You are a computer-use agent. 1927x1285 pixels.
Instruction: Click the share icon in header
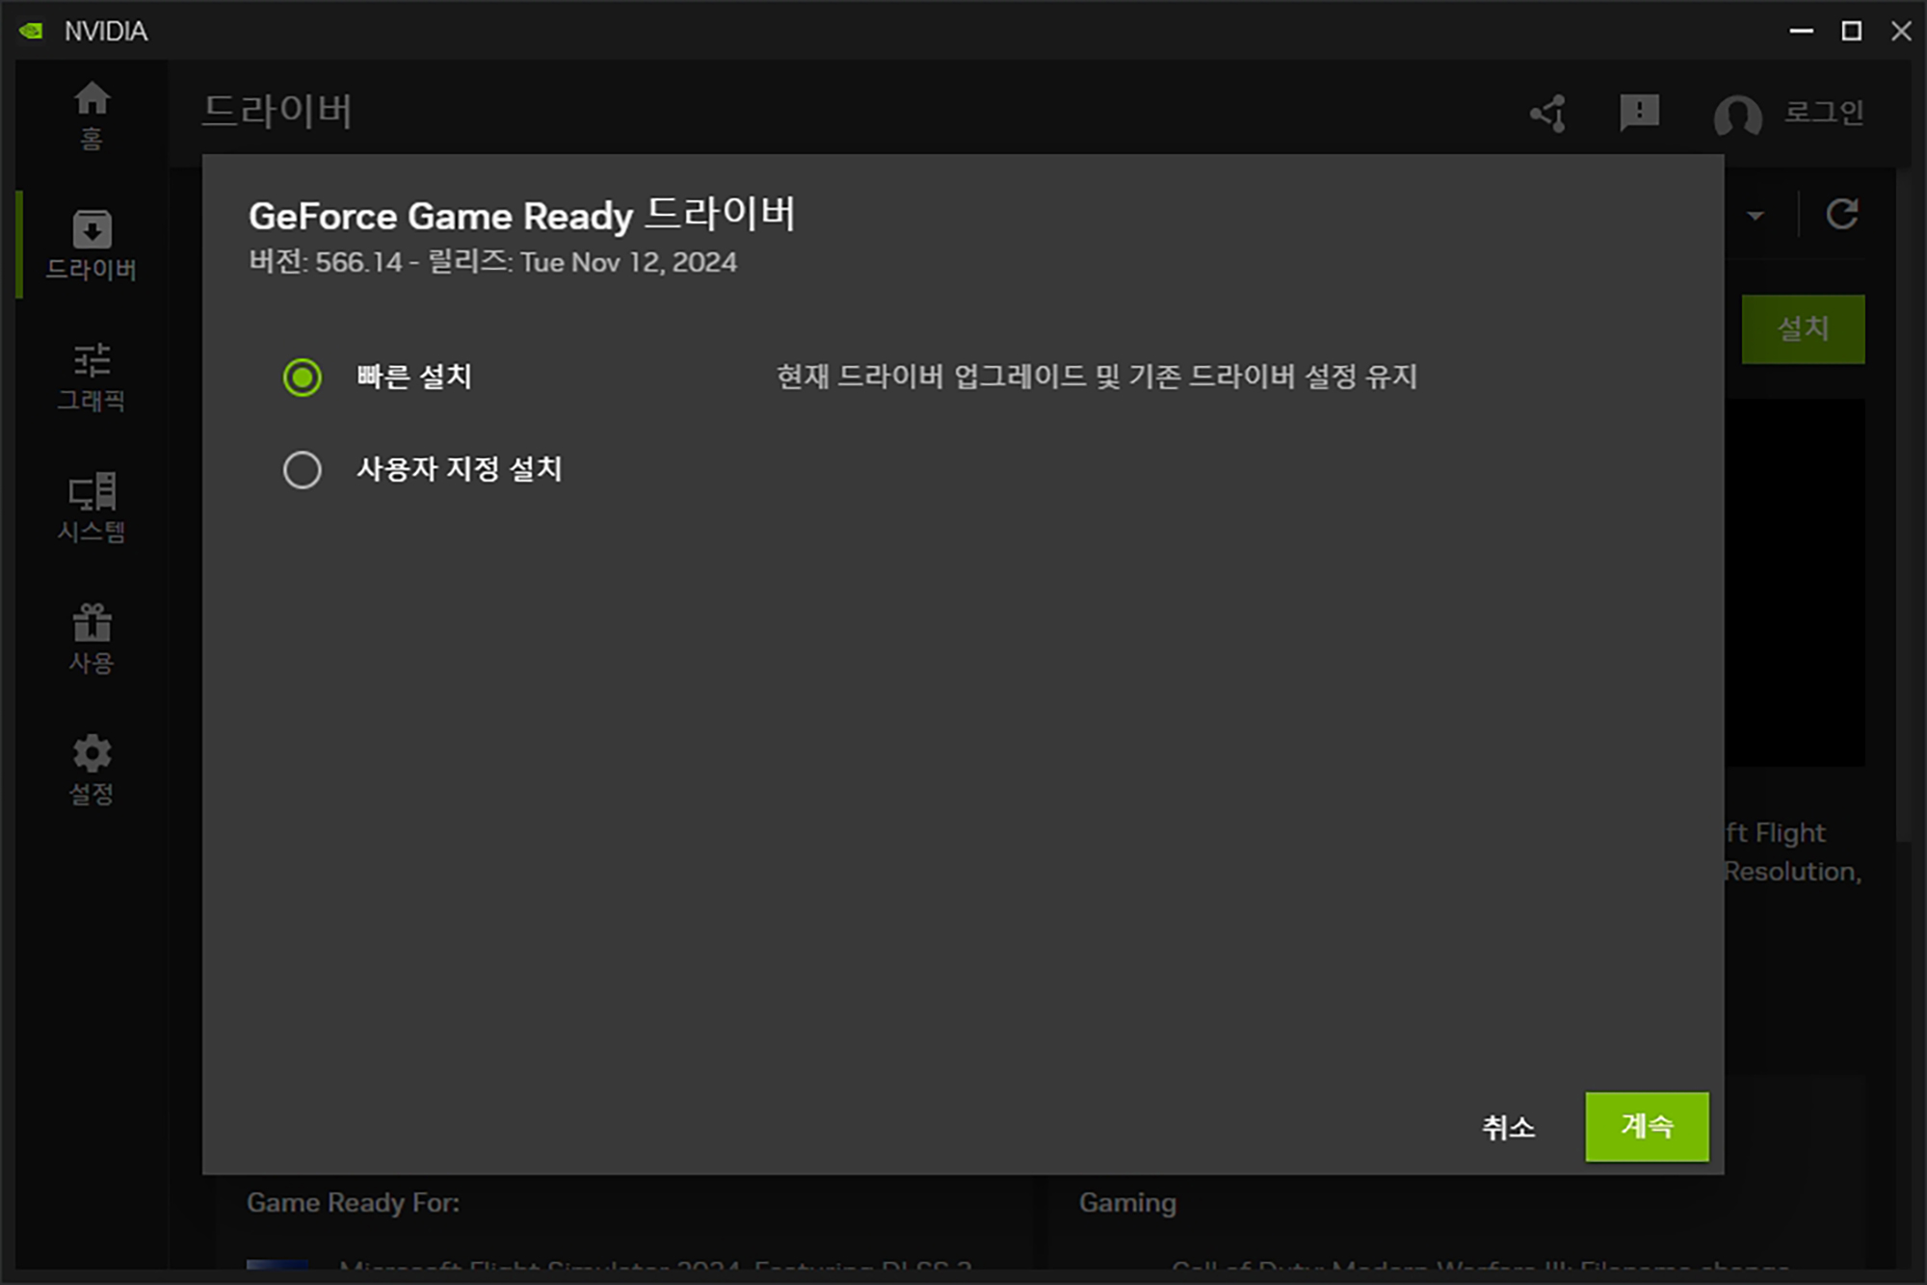(x=1549, y=114)
